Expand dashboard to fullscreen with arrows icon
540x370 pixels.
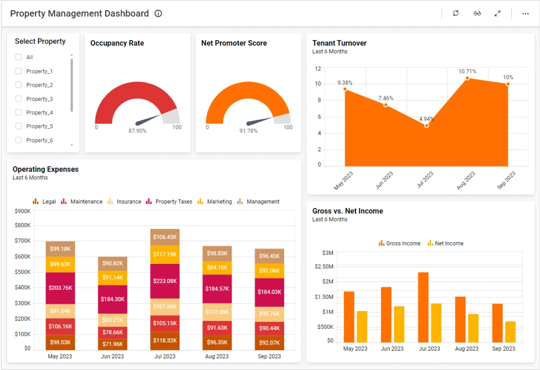[498, 14]
